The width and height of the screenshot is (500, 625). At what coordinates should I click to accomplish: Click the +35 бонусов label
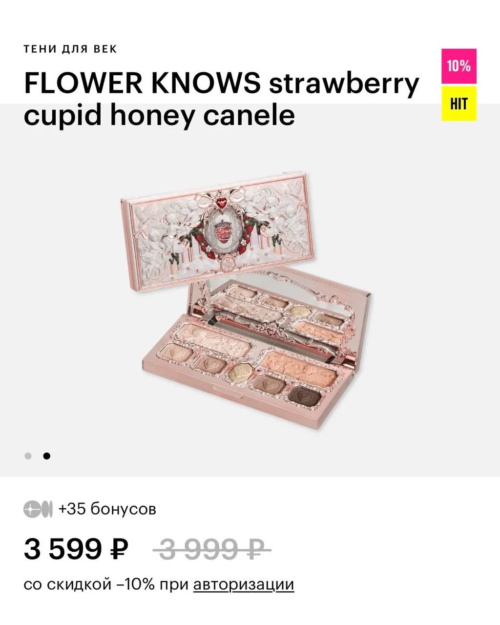pos(107,509)
